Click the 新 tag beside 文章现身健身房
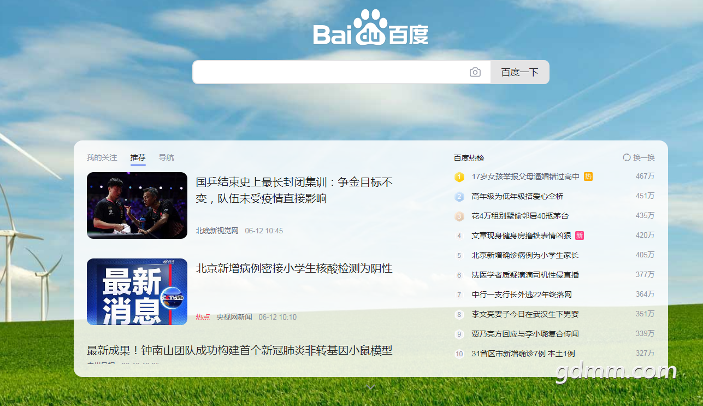 pos(580,236)
